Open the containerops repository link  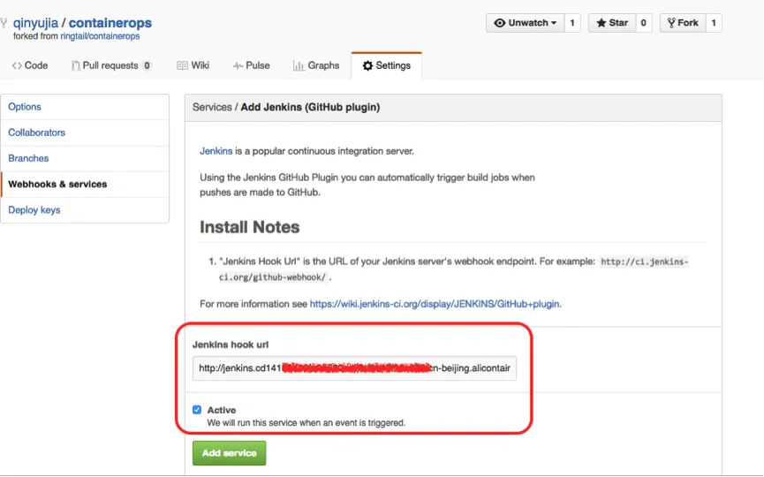(x=110, y=23)
